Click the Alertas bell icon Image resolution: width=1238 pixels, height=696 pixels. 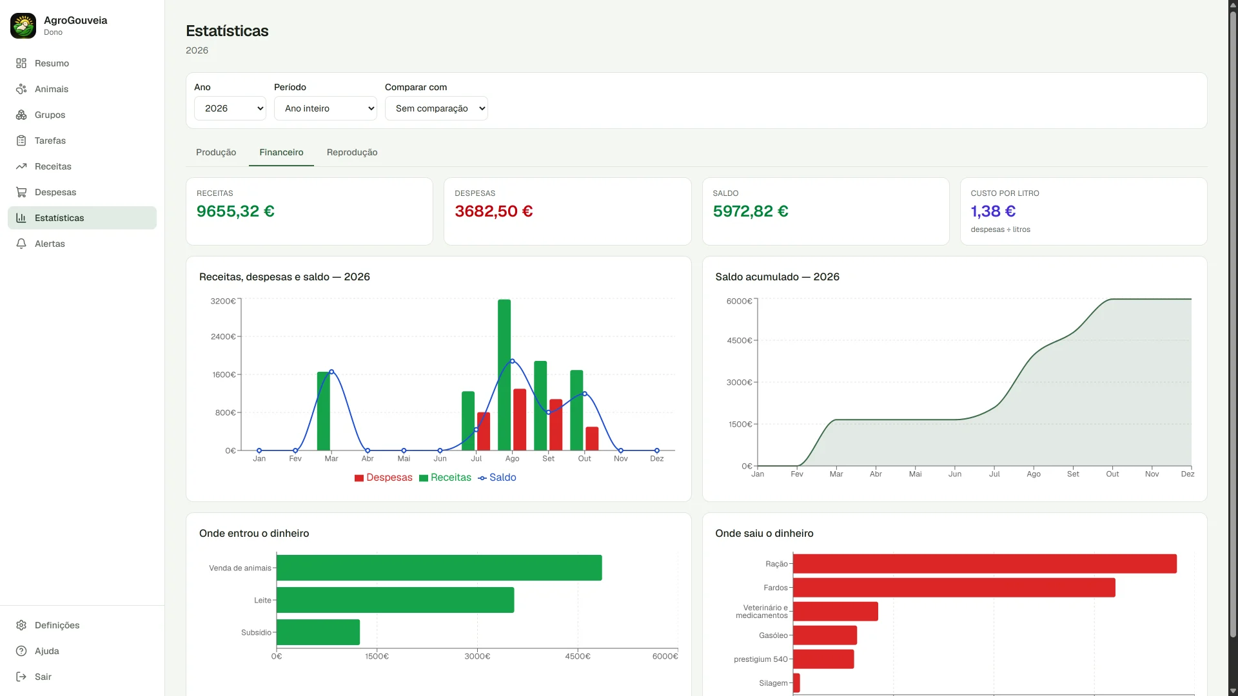pyautogui.click(x=21, y=244)
